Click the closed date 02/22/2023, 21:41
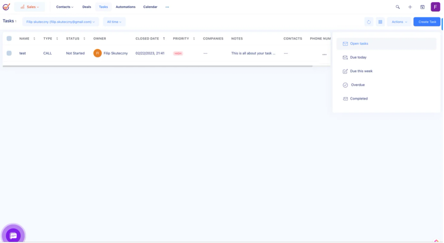The width and height of the screenshot is (444, 243). point(150,53)
